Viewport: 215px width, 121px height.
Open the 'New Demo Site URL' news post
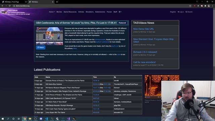pyautogui.click(x=143, y=29)
